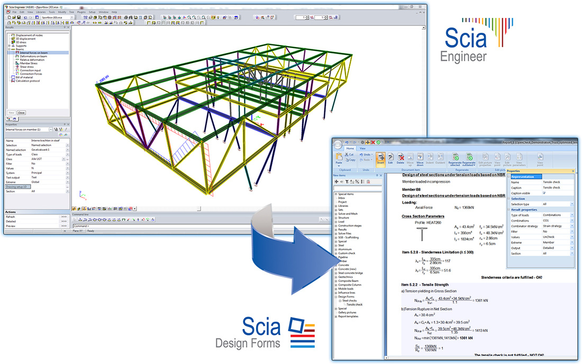This screenshot has height=364, width=582.
Task: Expand the Libraries node in New items tree
Action: point(336,206)
